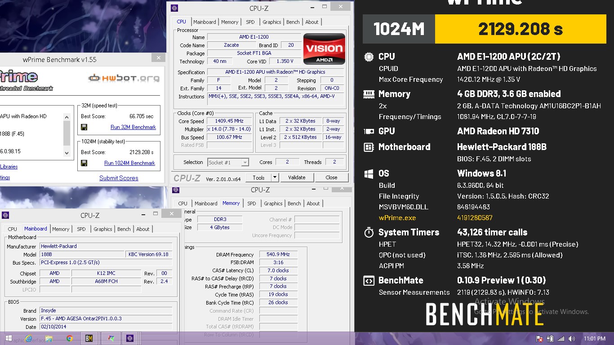Select Bench tab in the CPU-Z Memory window

[294, 203]
